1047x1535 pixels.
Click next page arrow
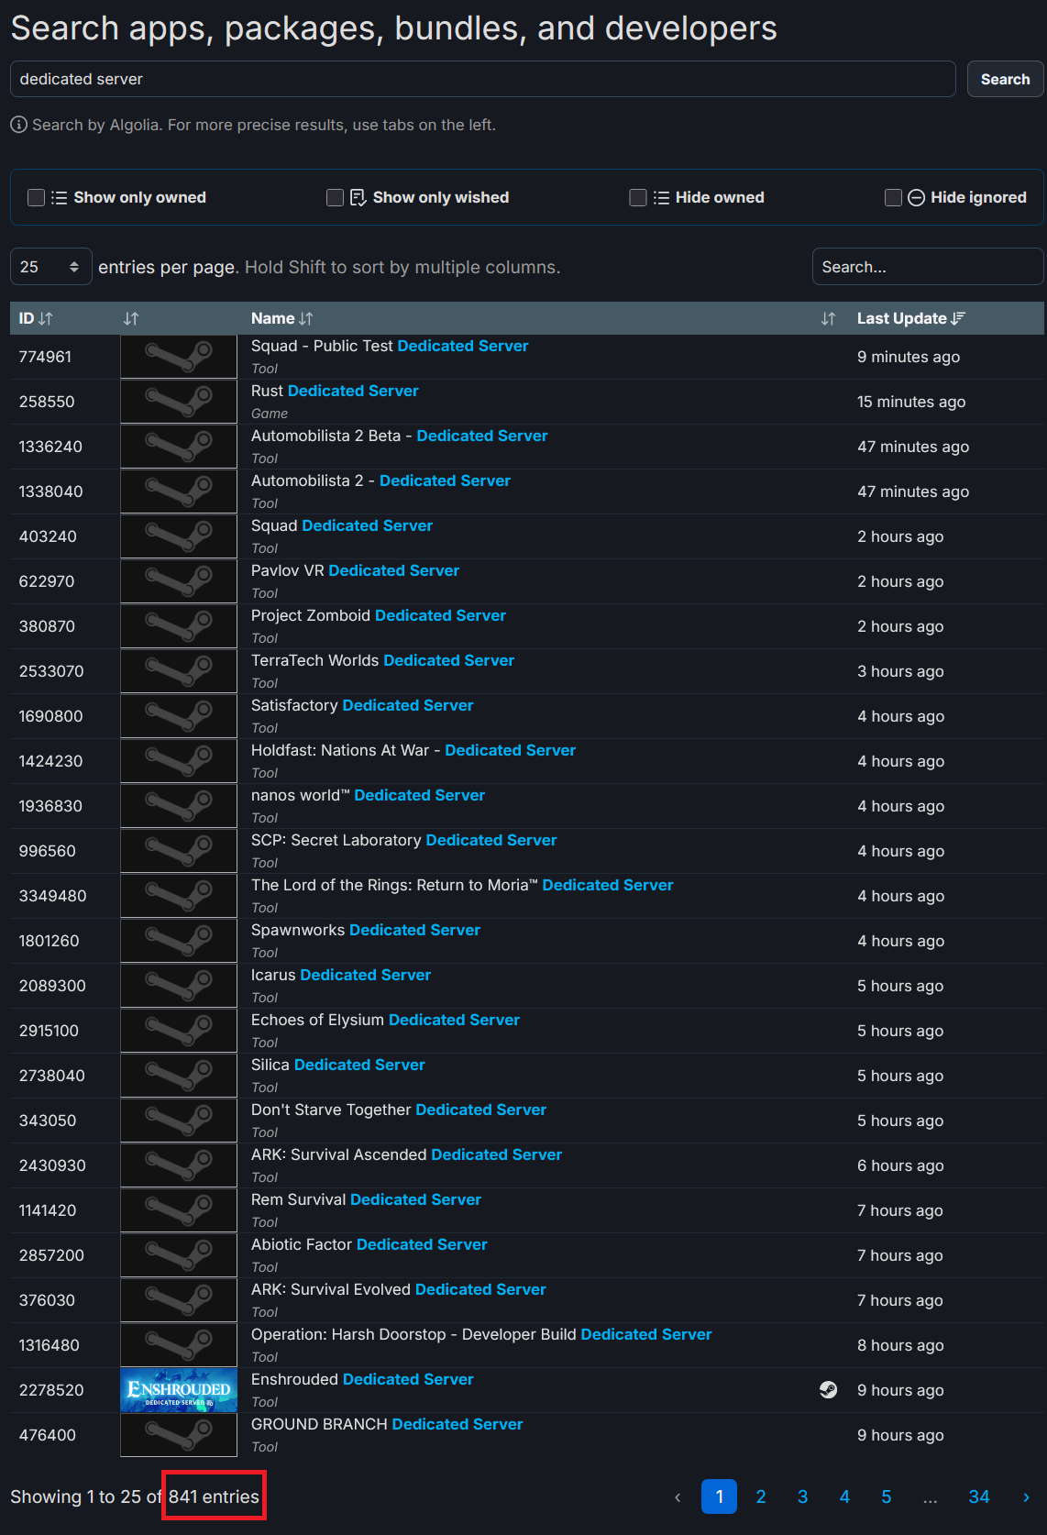coord(1026,1496)
